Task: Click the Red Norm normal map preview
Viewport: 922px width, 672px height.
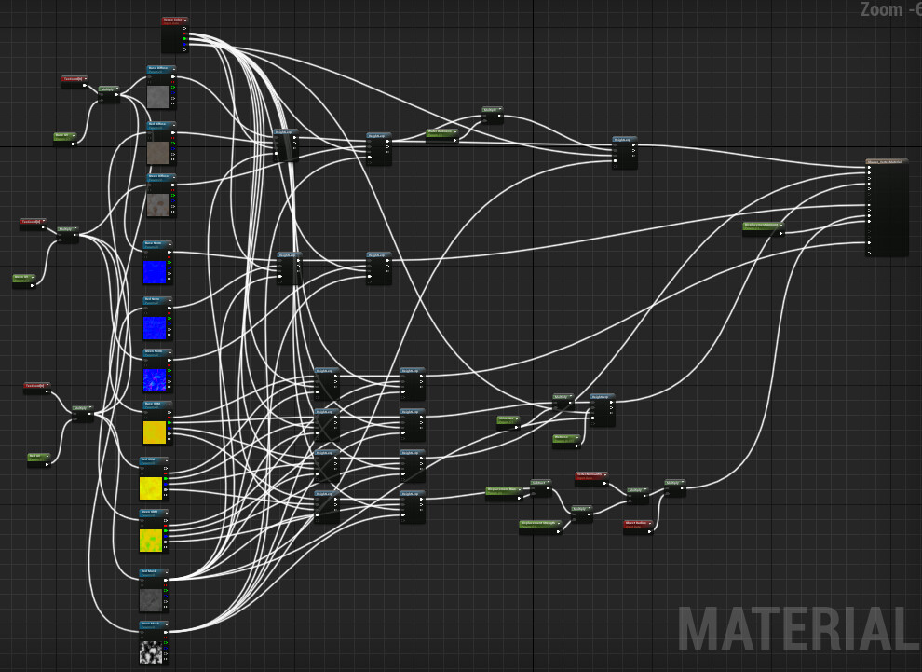Action: coord(155,328)
